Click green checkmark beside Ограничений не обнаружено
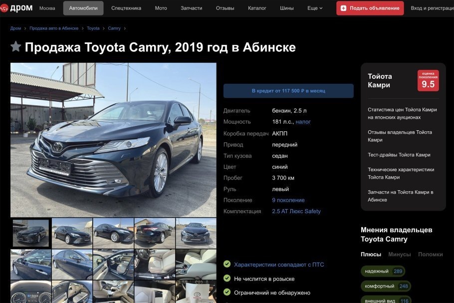The height and width of the screenshot is (303, 454). click(x=227, y=293)
